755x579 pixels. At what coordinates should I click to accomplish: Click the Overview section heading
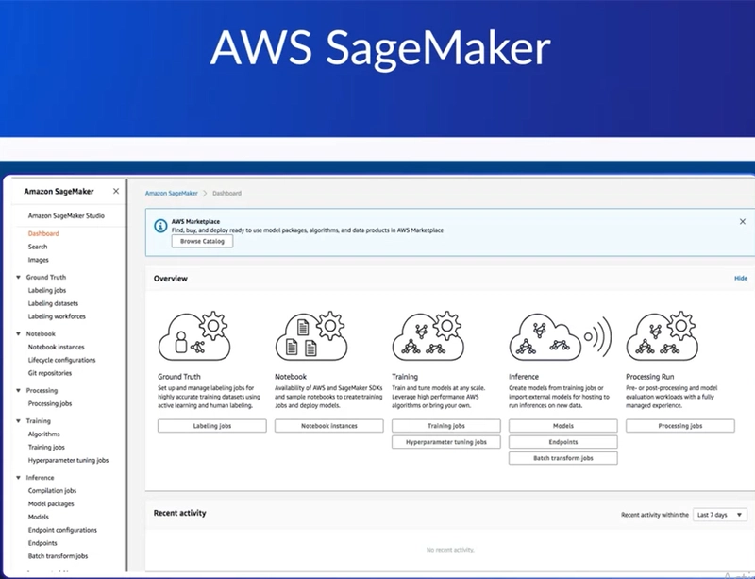click(171, 279)
